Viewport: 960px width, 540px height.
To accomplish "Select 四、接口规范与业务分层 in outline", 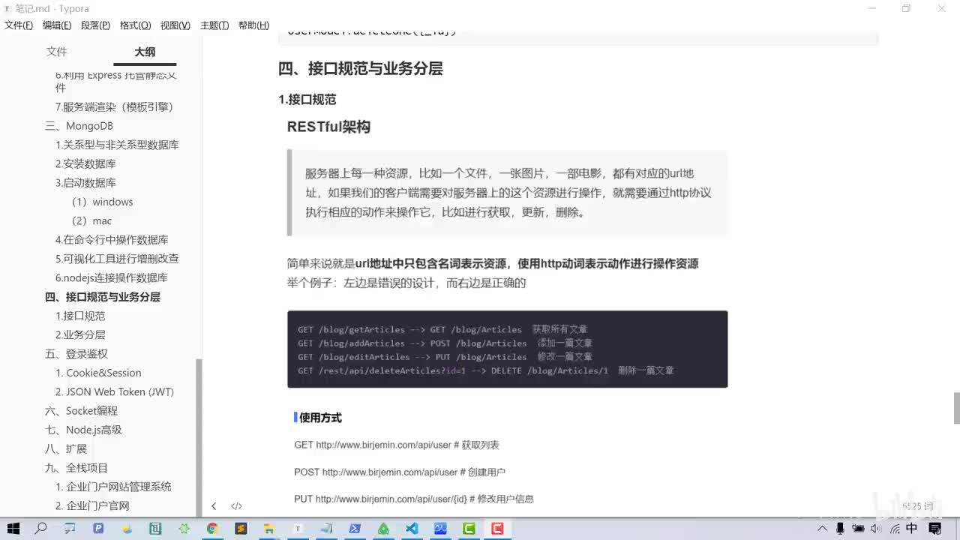I will click(x=102, y=296).
